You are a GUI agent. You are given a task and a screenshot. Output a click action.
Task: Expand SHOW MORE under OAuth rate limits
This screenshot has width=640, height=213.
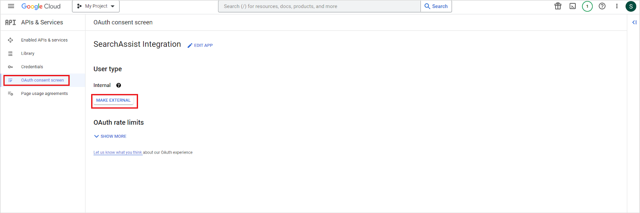click(110, 136)
